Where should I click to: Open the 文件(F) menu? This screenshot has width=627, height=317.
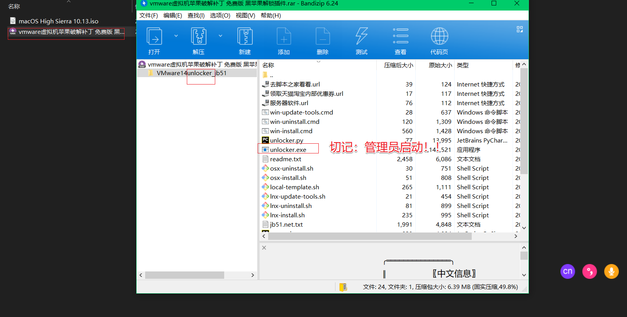149,16
